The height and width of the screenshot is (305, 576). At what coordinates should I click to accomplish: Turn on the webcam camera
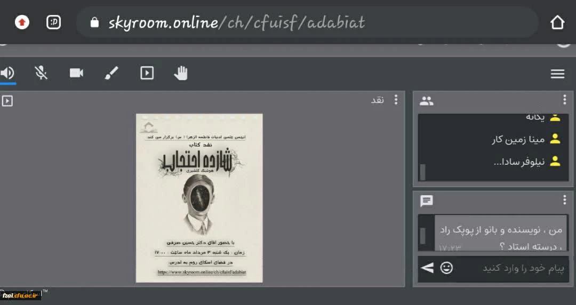point(76,73)
